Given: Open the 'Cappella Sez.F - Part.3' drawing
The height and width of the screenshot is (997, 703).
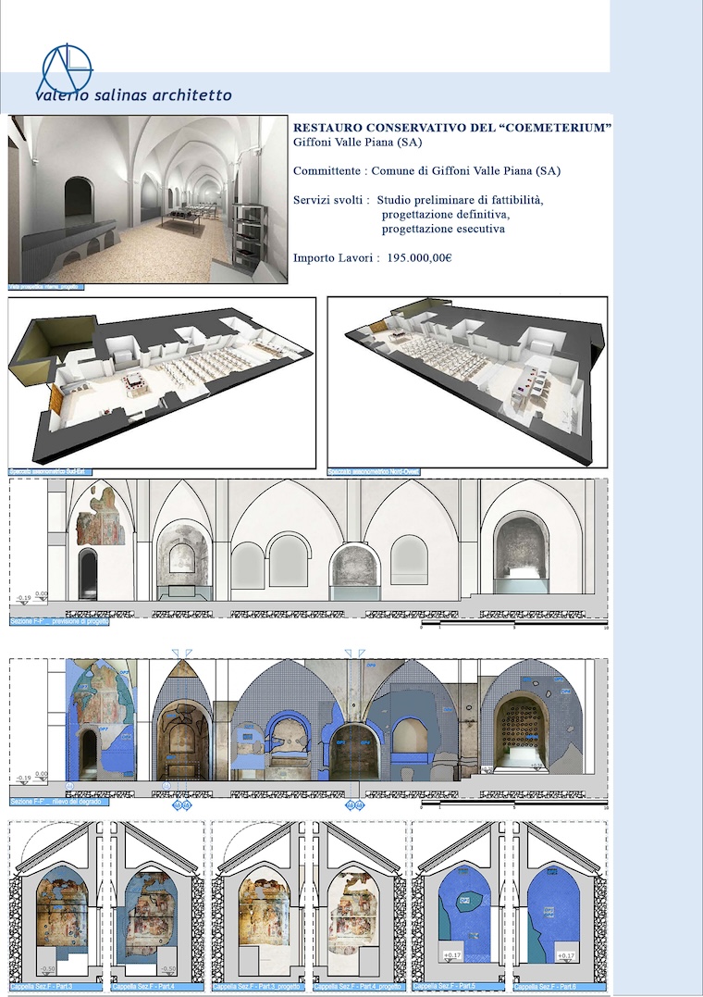Looking at the screenshot, I should (x=57, y=905).
